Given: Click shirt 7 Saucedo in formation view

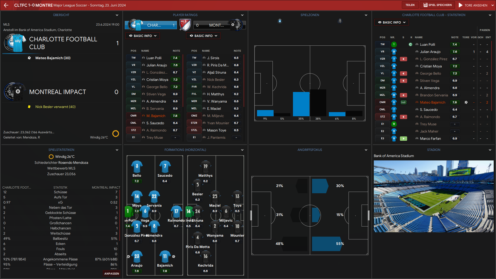Looking at the screenshot, I should [165, 167].
